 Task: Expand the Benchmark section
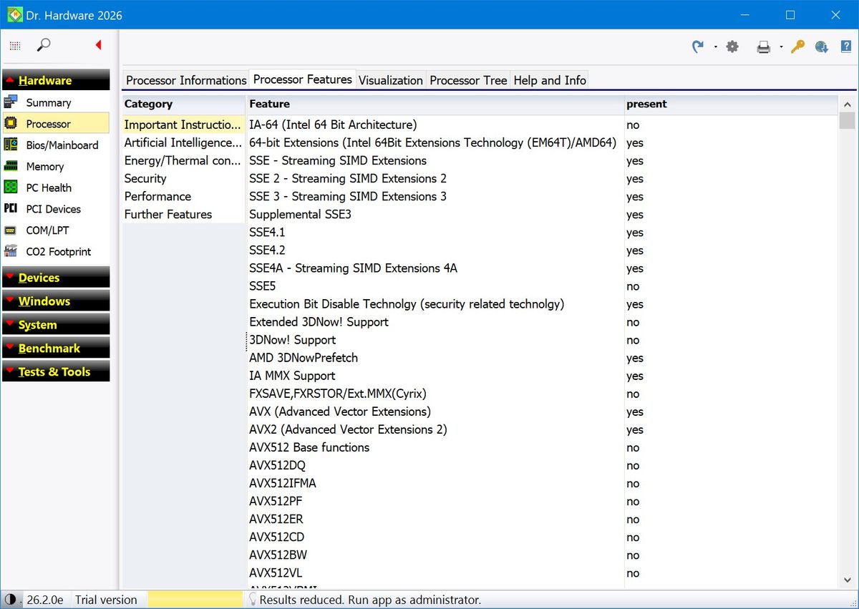[56, 349]
